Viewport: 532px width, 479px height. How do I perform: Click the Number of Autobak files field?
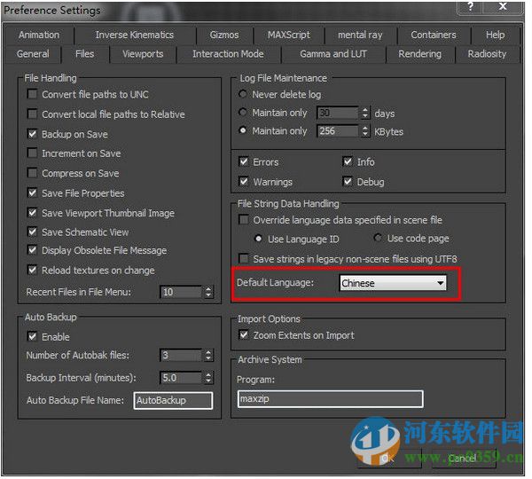[x=181, y=356]
